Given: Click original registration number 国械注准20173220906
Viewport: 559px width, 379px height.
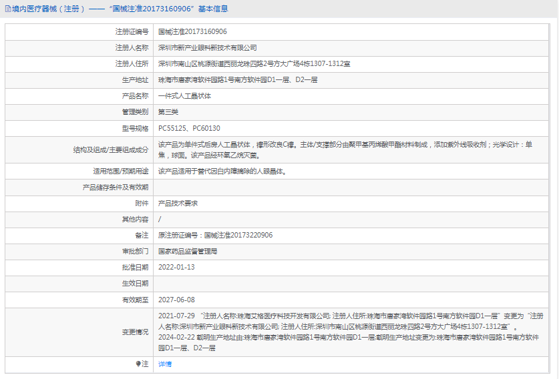Looking at the screenshot, I should [x=215, y=235].
